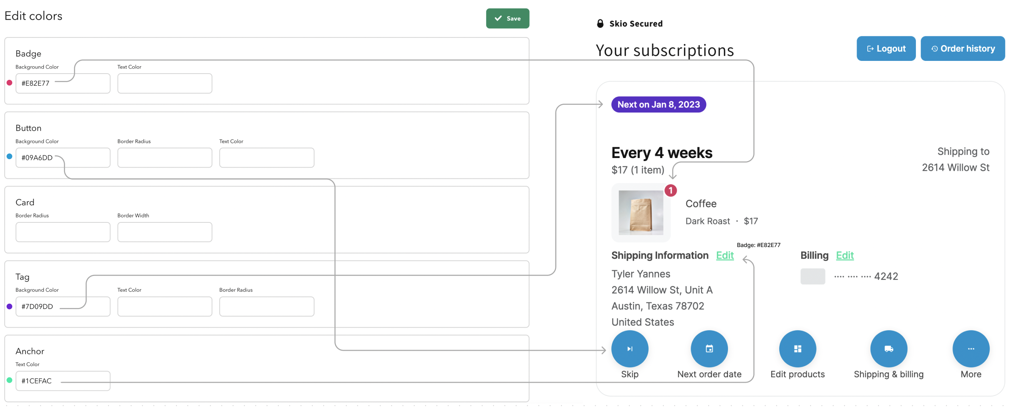Click the 2614 Willow St, Unit A line
The width and height of the screenshot is (1013, 407).
tap(662, 290)
